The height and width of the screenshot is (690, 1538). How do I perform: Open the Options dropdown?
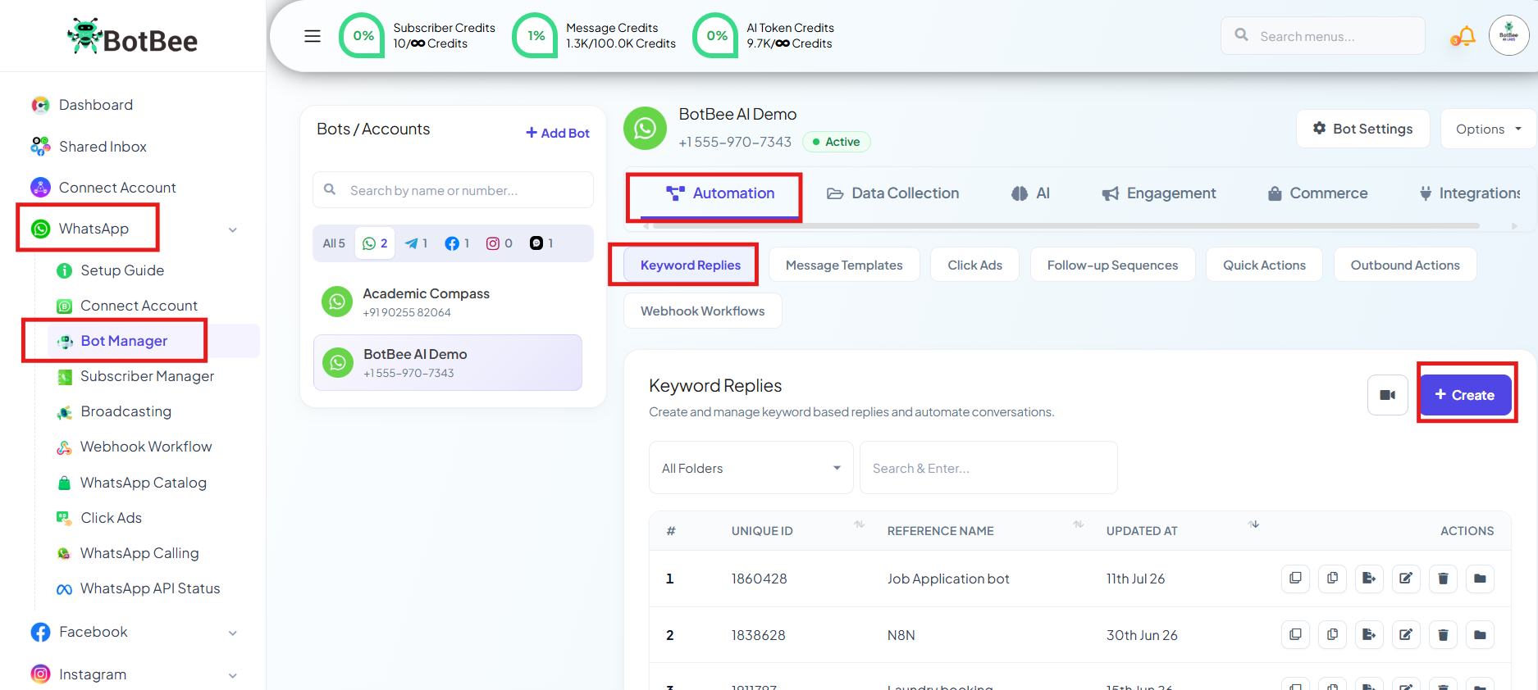1488,129
